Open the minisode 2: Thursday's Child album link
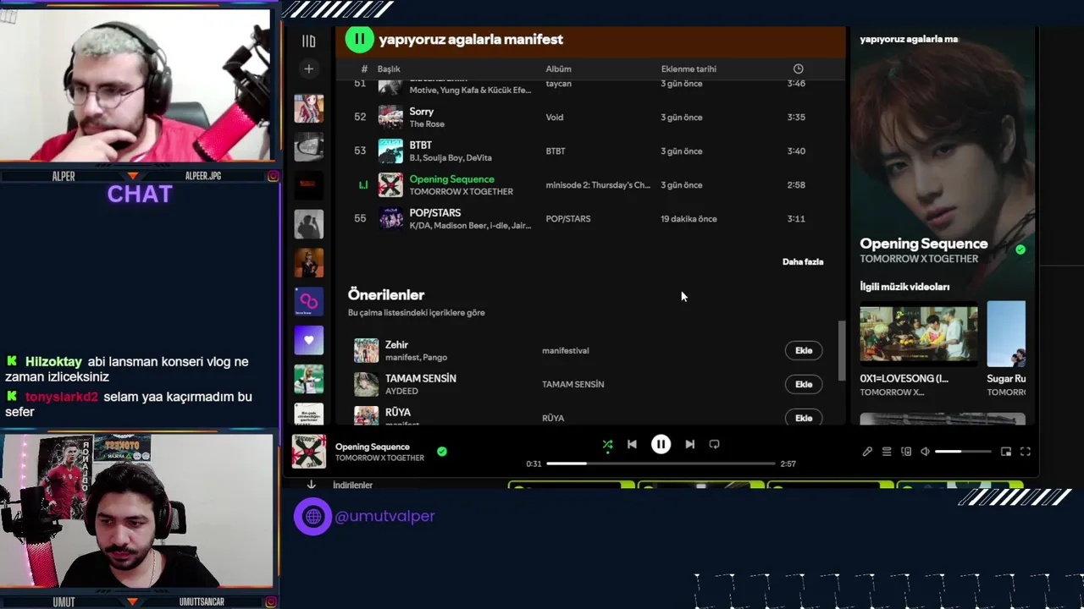 click(598, 184)
